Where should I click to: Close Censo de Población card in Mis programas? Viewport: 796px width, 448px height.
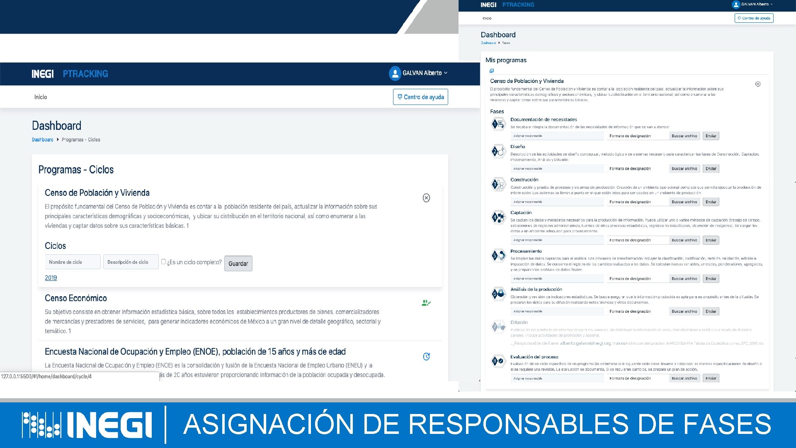click(758, 84)
